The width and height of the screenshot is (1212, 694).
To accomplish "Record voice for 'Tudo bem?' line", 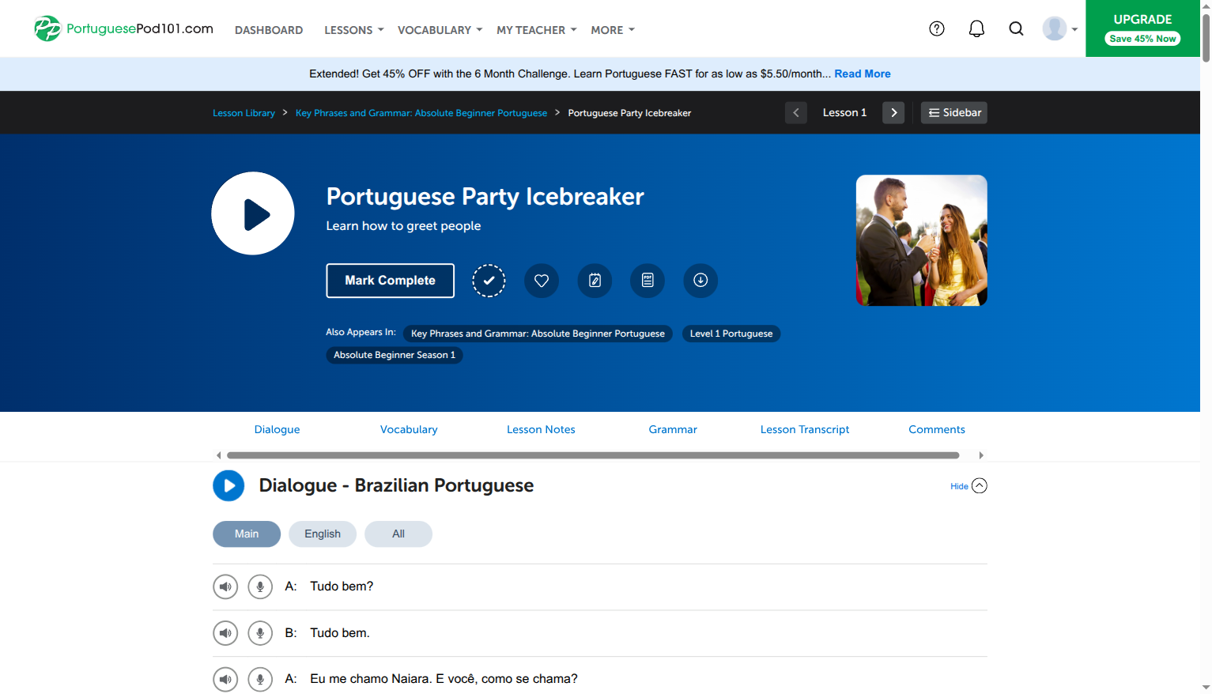I will coord(260,587).
